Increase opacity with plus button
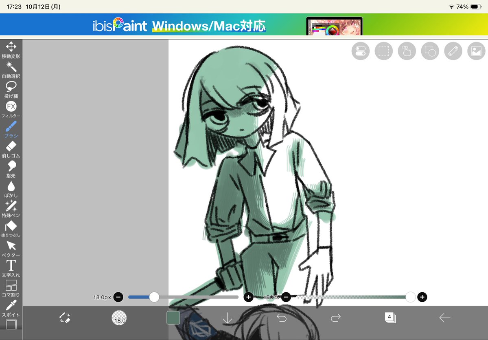The height and width of the screenshot is (340, 488). point(422,297)
